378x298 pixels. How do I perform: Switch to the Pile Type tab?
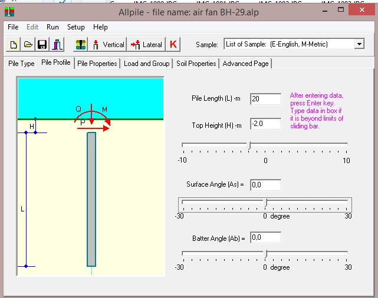21,64
